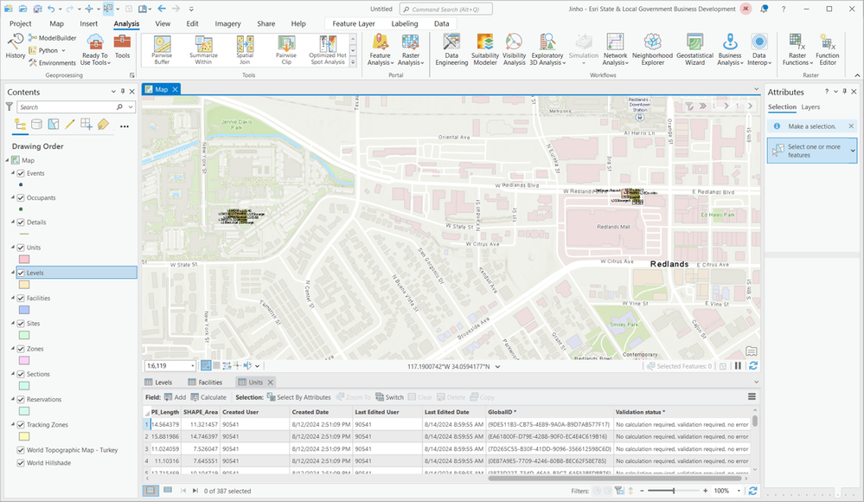
Task: Hide the World Hillshade layer
Action: (x=21, y=463)
